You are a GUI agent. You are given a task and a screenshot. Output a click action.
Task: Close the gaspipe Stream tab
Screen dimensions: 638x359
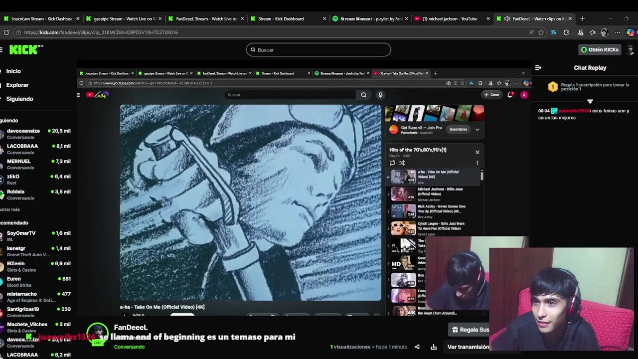click(x=160, y=18)
